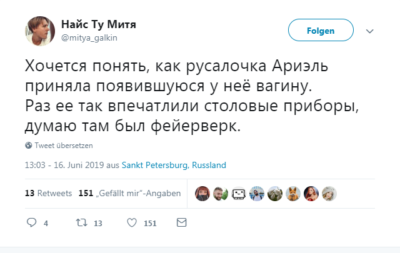
Task: Like the tweet with the heart icon
Action: coord(132,223)
